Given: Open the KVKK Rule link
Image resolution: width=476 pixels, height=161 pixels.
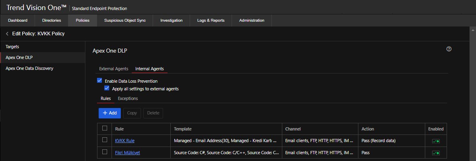Looking at the screenshot, I should coord(125,141).
